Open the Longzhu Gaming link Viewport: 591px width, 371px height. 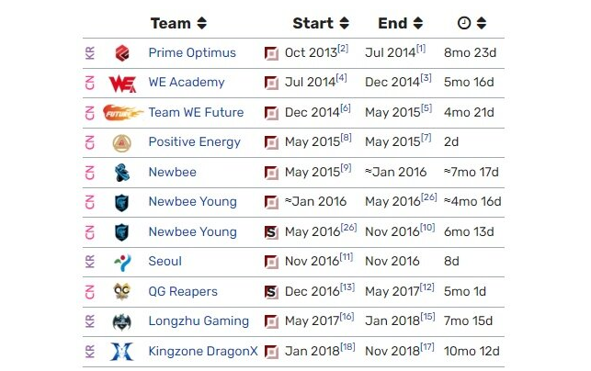[x=199, y=320]
